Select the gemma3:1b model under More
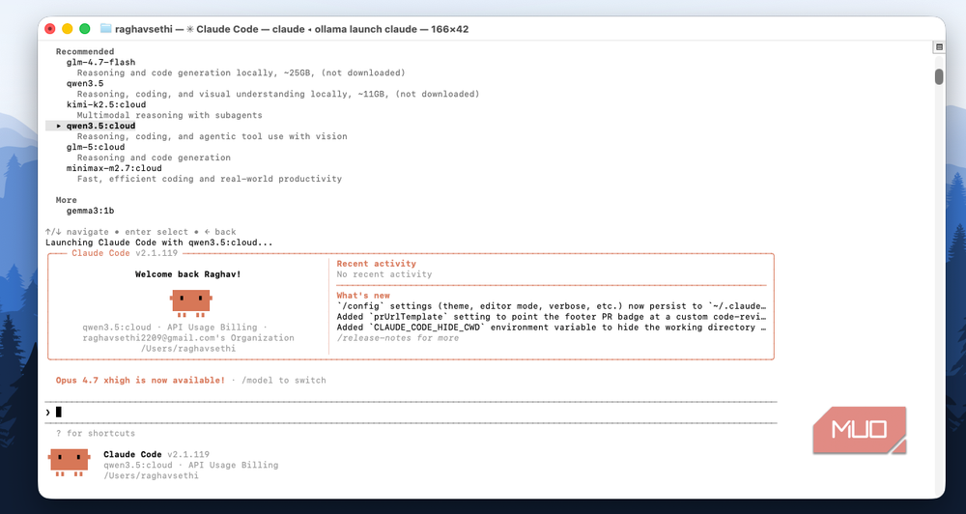This screenshot has width=966, height=514. [91, 211]
